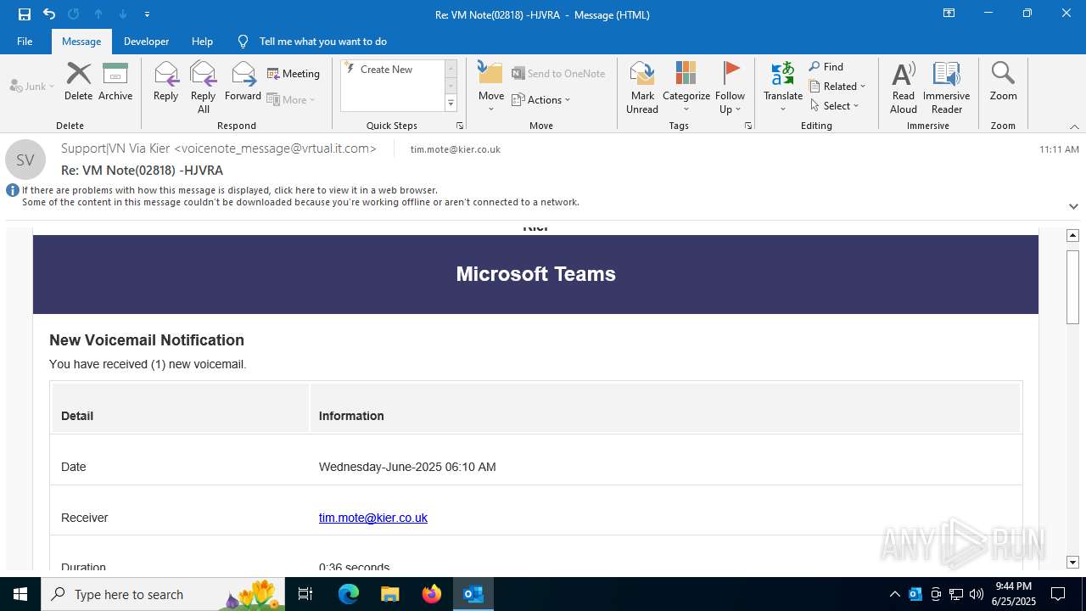The image size is (1086, 611).
Task: Open the Tags dialog launcher
Action: tap(748, 126)
